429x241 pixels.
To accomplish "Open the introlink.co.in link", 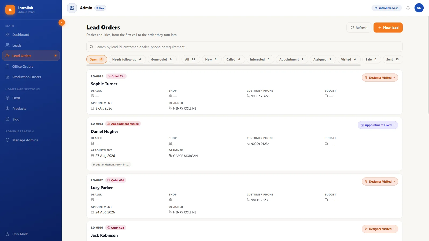I will (386, 8).
